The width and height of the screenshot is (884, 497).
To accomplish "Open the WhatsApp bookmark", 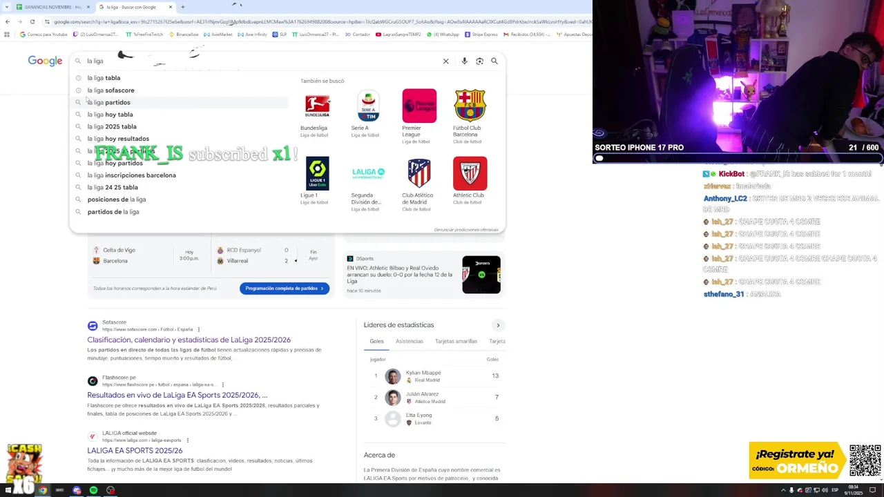I will [443, 34].
